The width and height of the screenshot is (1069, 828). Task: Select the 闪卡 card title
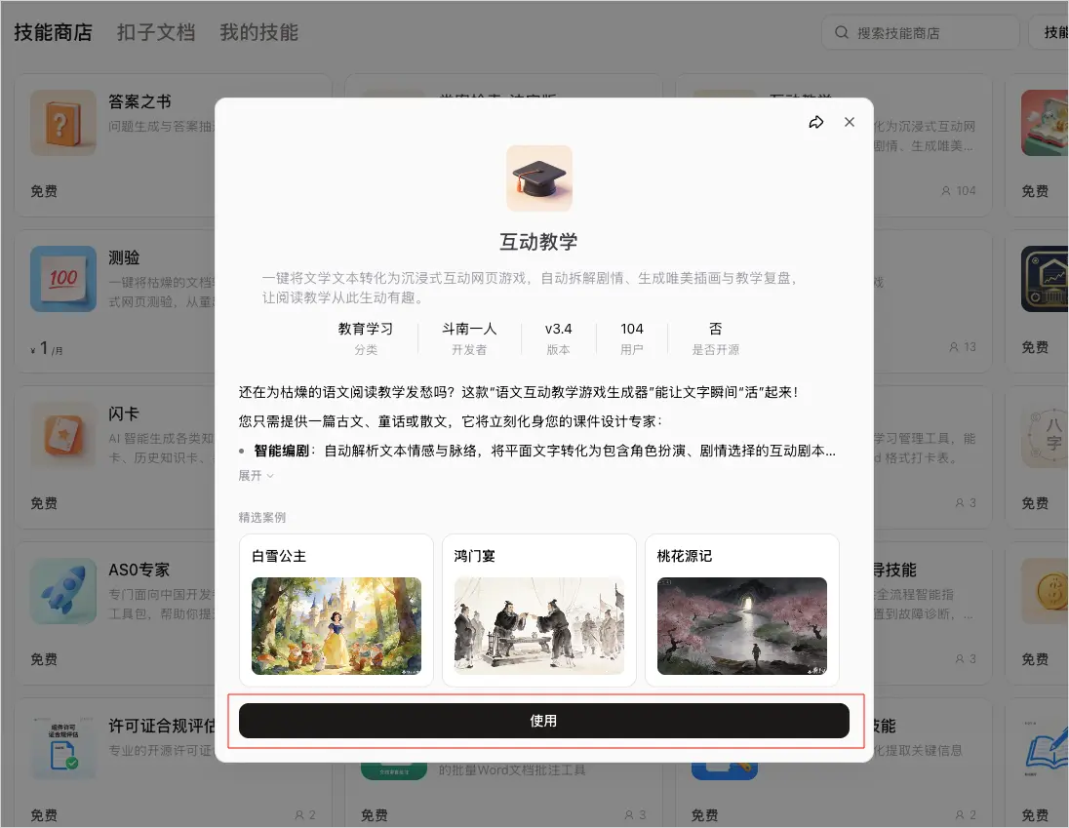124,414
